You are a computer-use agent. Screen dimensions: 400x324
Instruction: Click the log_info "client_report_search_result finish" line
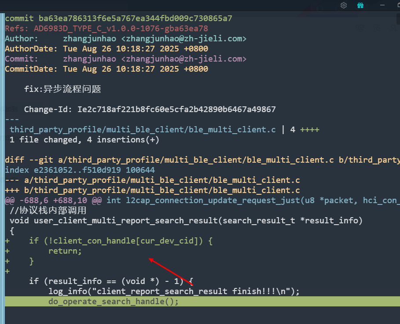pos(174,291)
